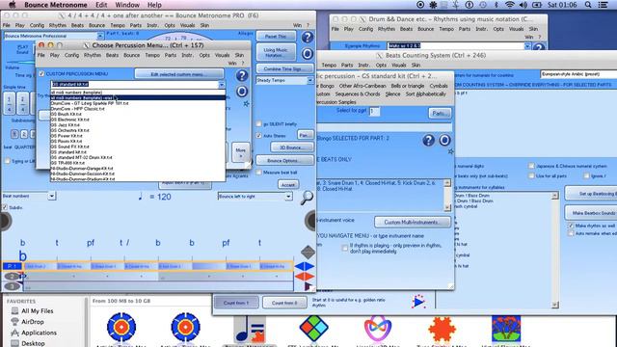Open Bounce menu in Choose Percussion Menu window
The width and height of the screenshot is (617, 347).
coord(131,55)
